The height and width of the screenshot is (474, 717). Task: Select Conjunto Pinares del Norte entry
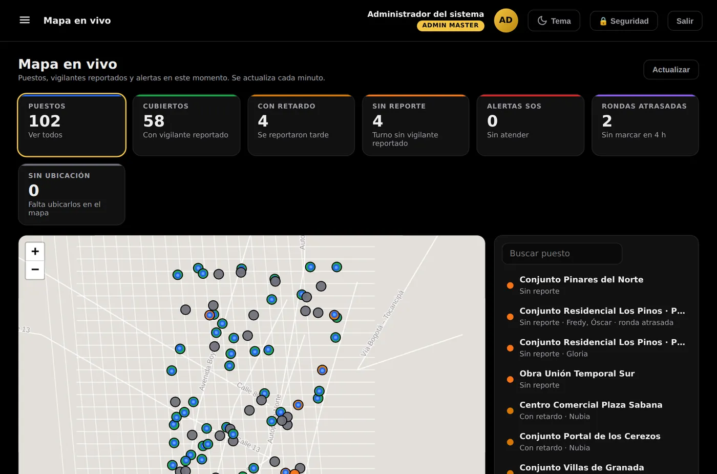[596, 285]
